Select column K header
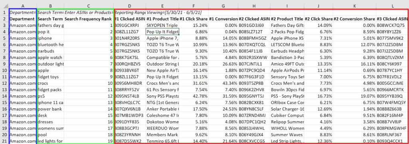The width and height of the screenshot is (409, 144). pyautogui.click(x=355, y=5)
